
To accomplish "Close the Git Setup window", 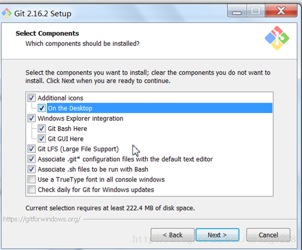I will click(x=281, y=11).
